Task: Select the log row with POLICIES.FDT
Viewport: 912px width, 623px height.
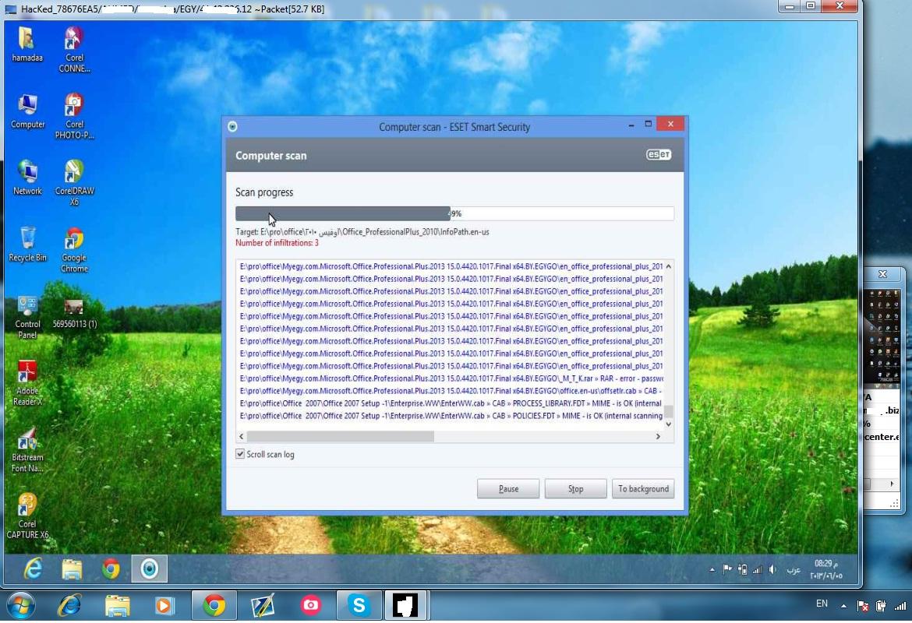Action: [x=451, y=416]
